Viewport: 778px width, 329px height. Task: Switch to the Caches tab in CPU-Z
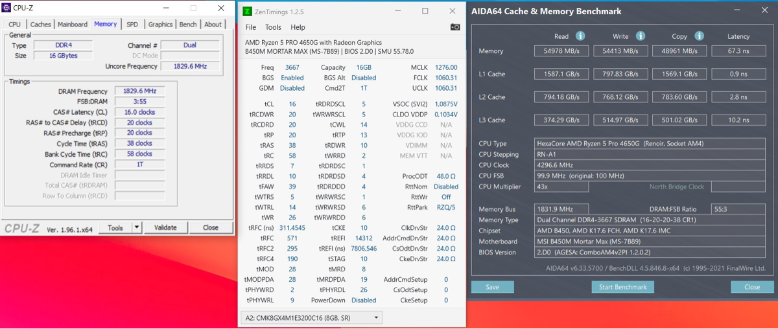pos(40,25)
